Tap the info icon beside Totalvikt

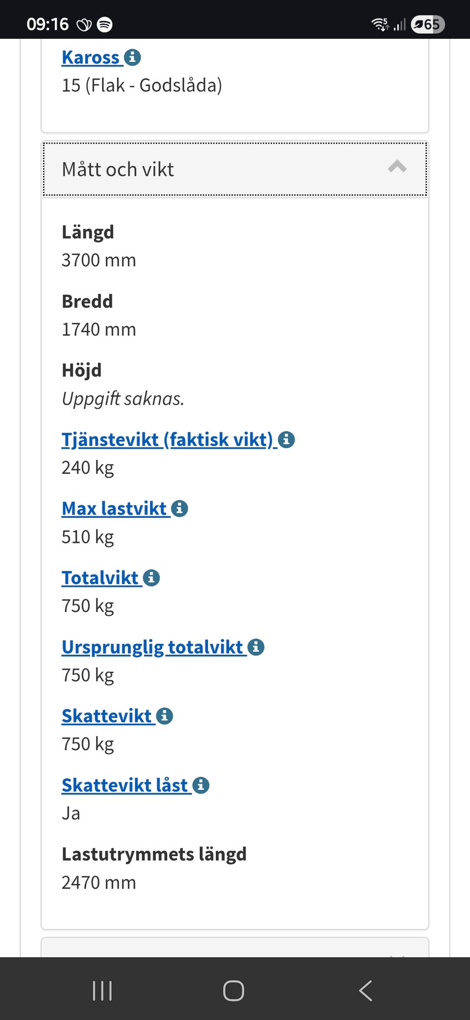tap(151, 578)
